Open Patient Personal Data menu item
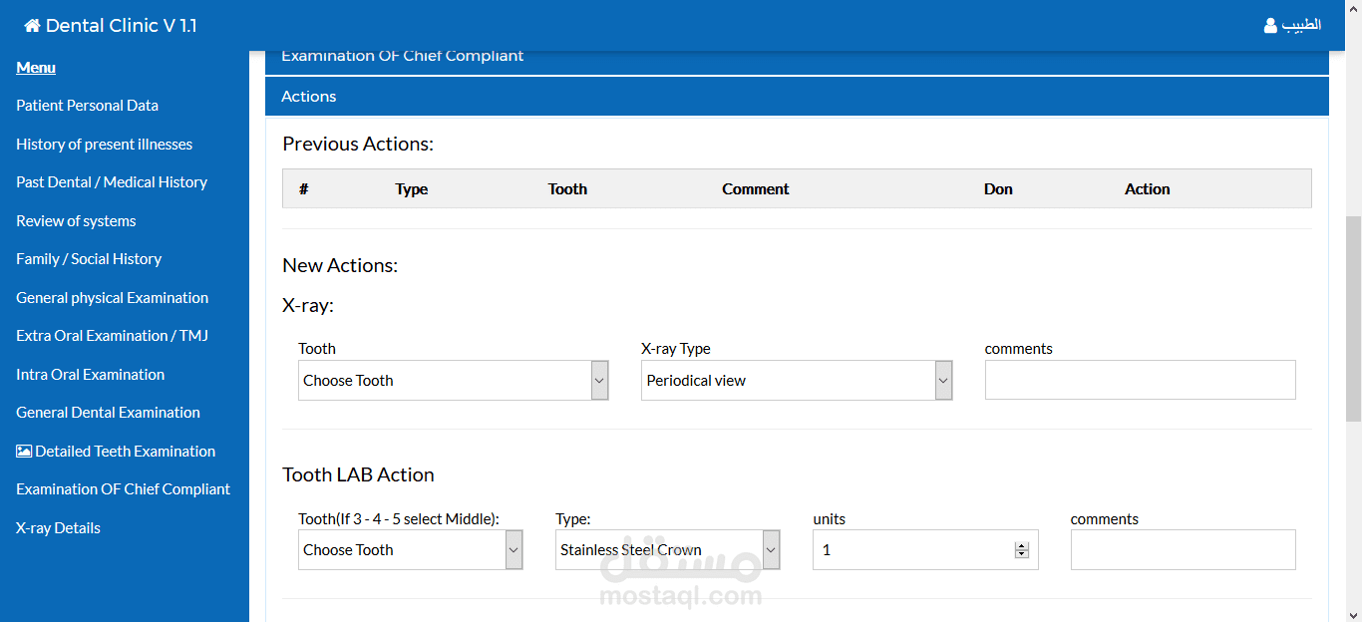1362x622 pixels. (87, 106)
